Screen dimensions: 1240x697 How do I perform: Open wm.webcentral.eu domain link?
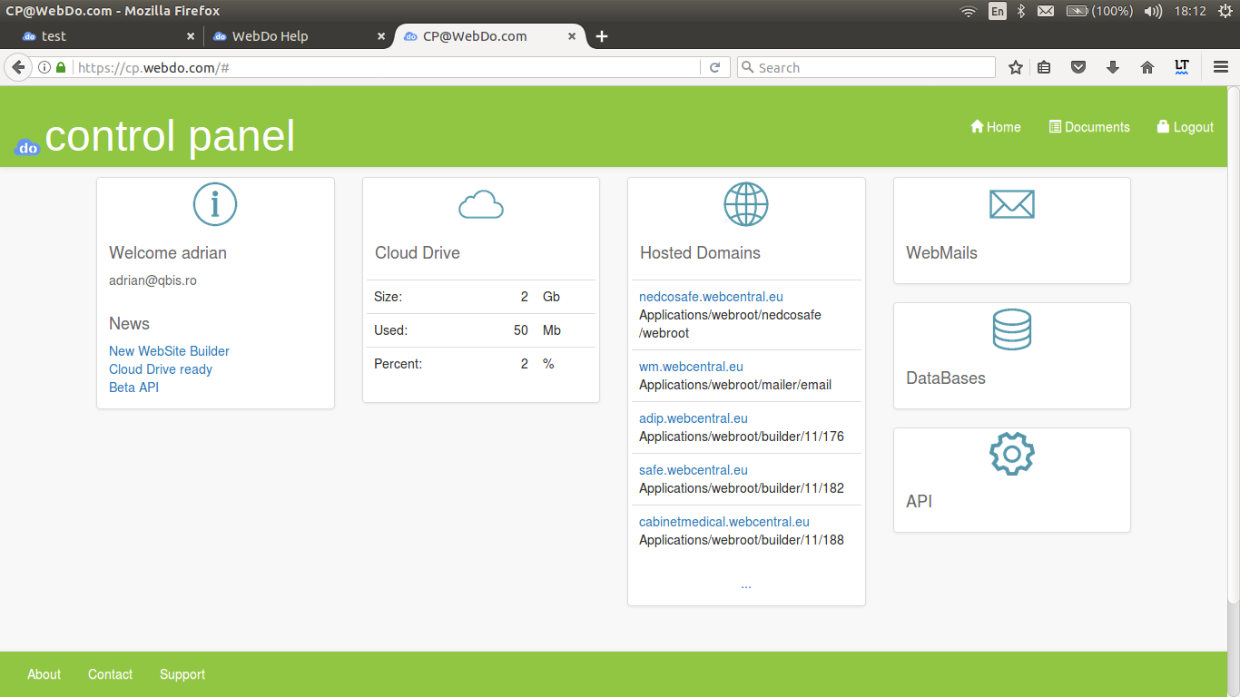(691, 367)
